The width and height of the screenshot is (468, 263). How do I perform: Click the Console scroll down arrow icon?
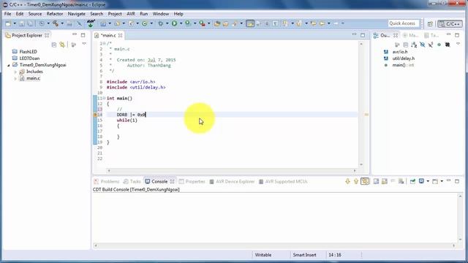347,181
